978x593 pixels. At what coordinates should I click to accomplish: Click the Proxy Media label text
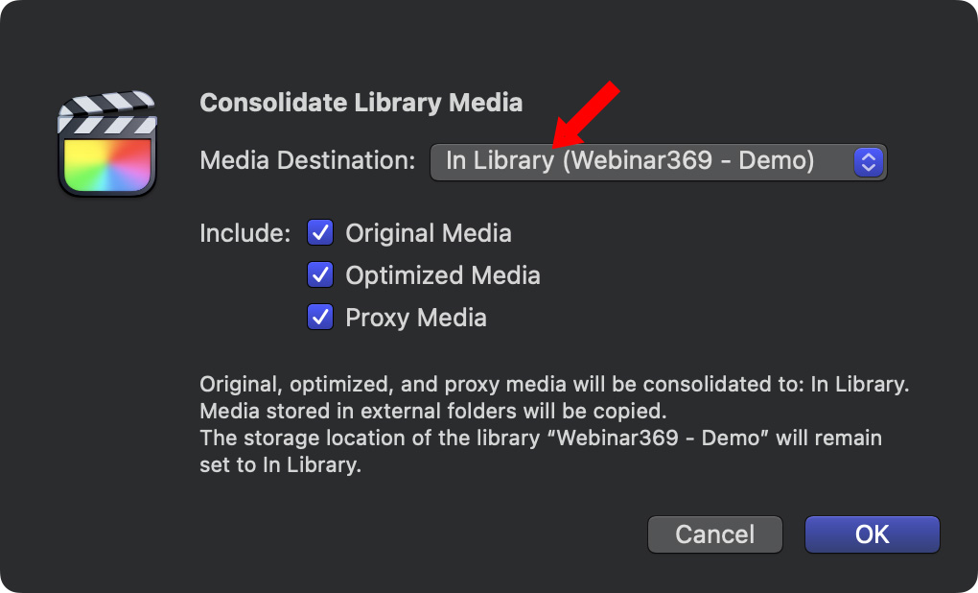[416, 318]
